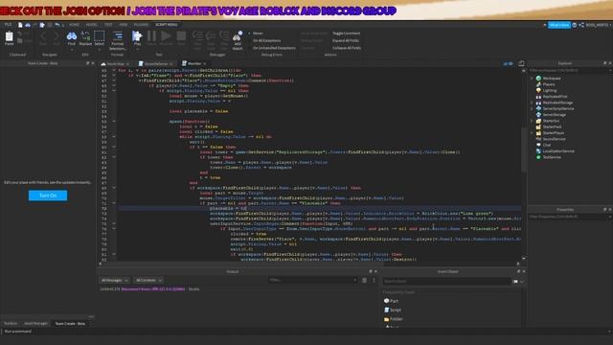This screenshot has width=613, height=345.
Task: Open the Output panel options kebab menu
Action: [x=374, y=280]
